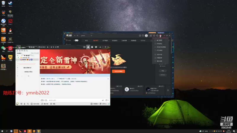
Task: Refresh the Douyu page
Action: point(78,35)
